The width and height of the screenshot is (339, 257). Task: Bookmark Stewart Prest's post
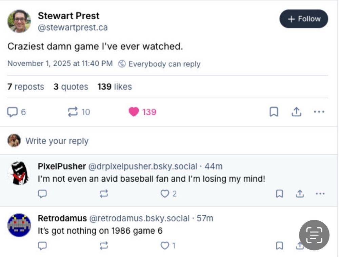point(274,112)
